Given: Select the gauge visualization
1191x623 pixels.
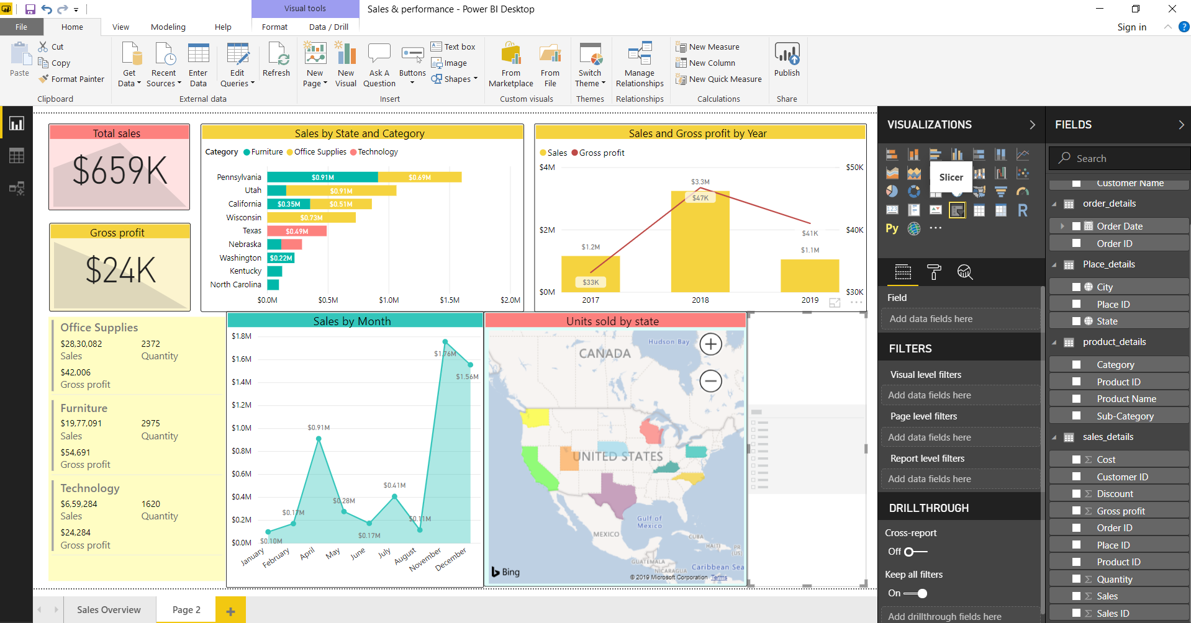Looking at the screenshot, I should [1022, 191].
